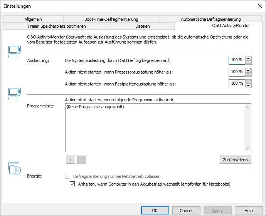
Task: Open Help for the settings dialog
Action: pyautogui.click(x=249, y=211)
